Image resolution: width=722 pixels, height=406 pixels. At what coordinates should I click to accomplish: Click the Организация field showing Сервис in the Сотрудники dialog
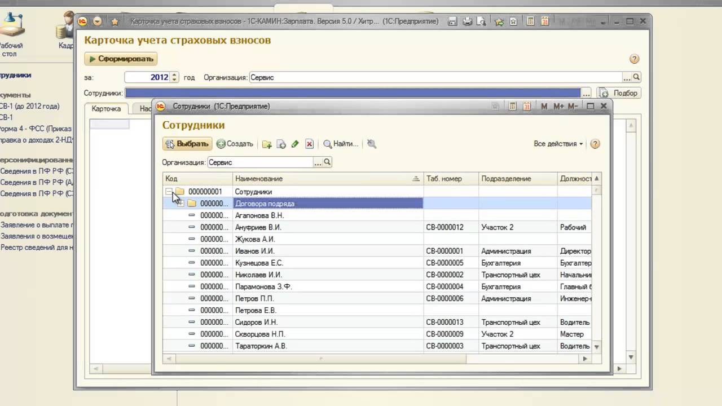click(x=260, y=162)
